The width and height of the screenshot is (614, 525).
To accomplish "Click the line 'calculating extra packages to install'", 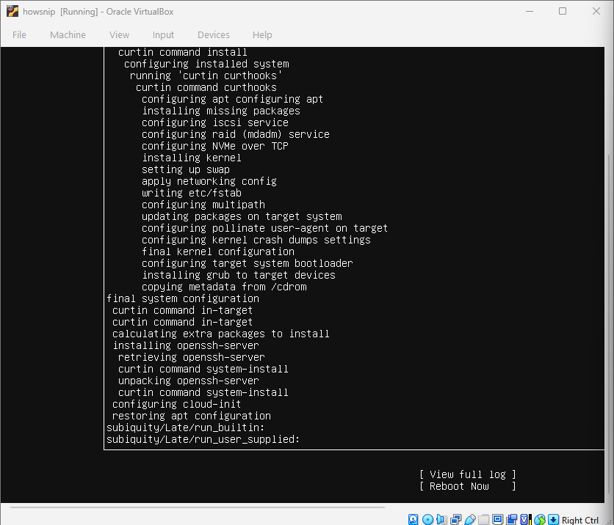I will click(221, 334).
